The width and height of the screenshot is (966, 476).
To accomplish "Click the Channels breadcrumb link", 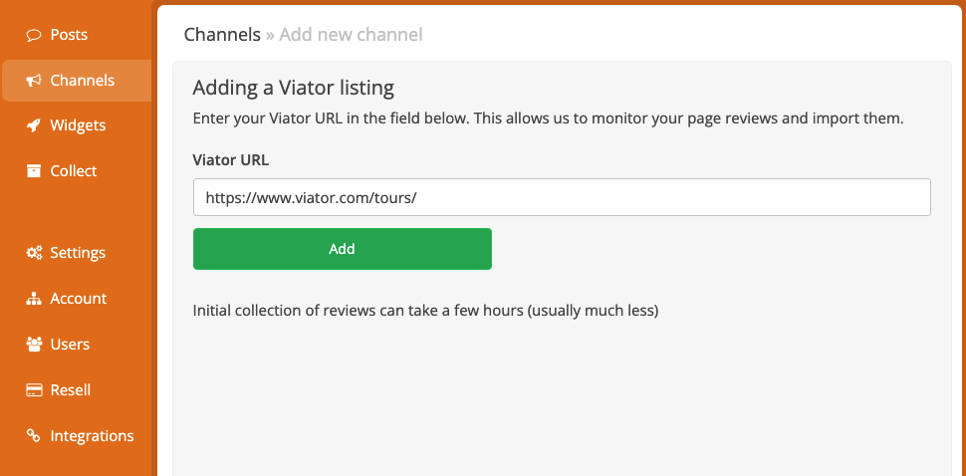I will [x=222, y=35].
